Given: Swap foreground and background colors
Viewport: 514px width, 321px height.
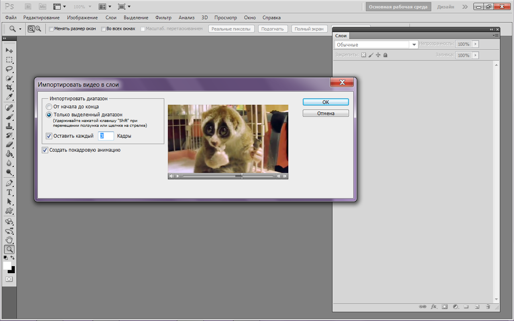Looking at the screenshot, I should (12, 258).
